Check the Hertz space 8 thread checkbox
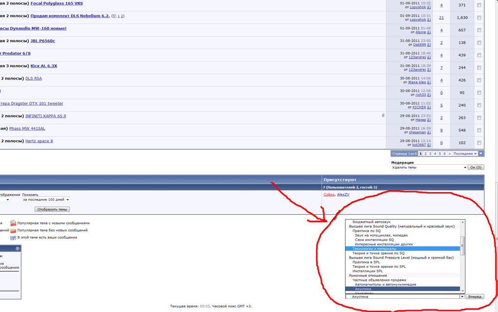 pyautogui.click(x=479, y=143)
